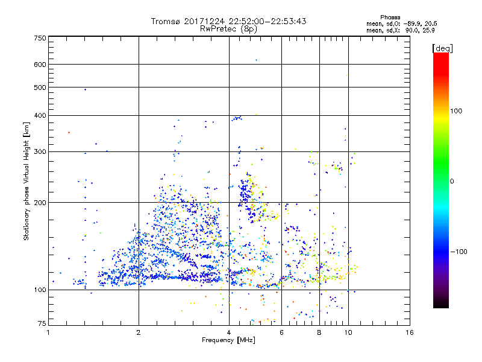The width and height of the screenshot is (482, 362).
Task: Click the rainbow phase colorbar
Action: point(441,180)
